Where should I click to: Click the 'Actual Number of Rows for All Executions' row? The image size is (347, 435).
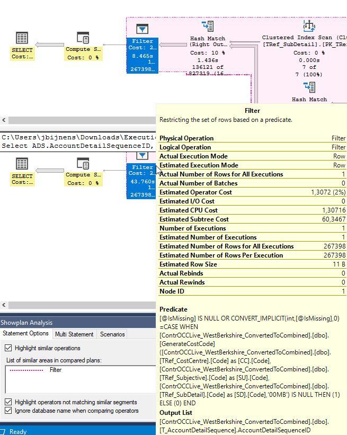(252, 174)
